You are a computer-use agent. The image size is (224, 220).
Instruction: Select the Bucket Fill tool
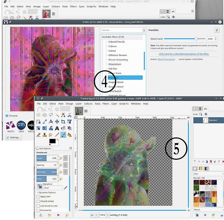(63, 128)
